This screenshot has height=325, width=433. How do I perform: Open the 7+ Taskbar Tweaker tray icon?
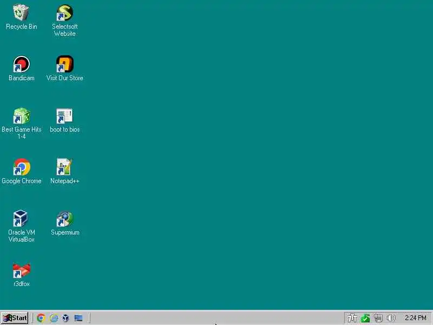pyautogui.click(x=352, y=318)
